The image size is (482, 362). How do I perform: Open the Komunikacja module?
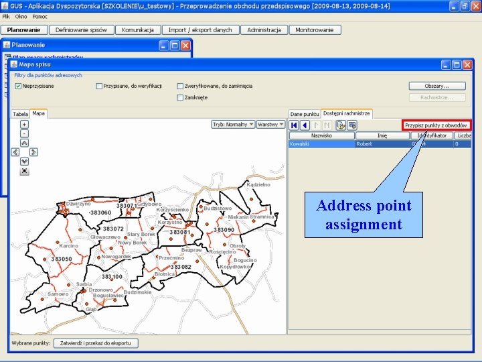coord(138,30)
